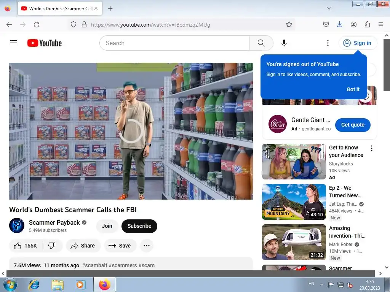Open more actions ellipsis below video

click(x=147, y=246)
